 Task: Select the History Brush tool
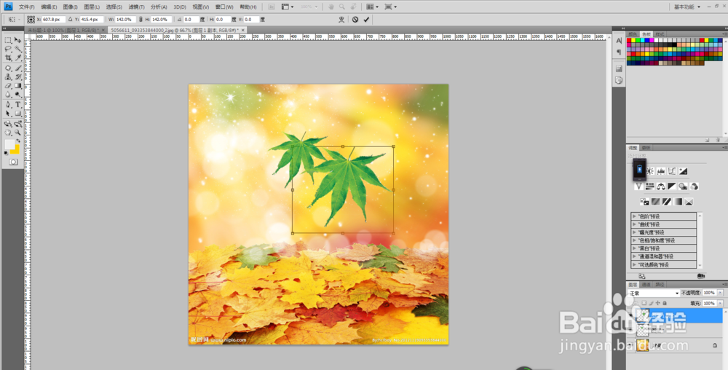tap(17, 76)
